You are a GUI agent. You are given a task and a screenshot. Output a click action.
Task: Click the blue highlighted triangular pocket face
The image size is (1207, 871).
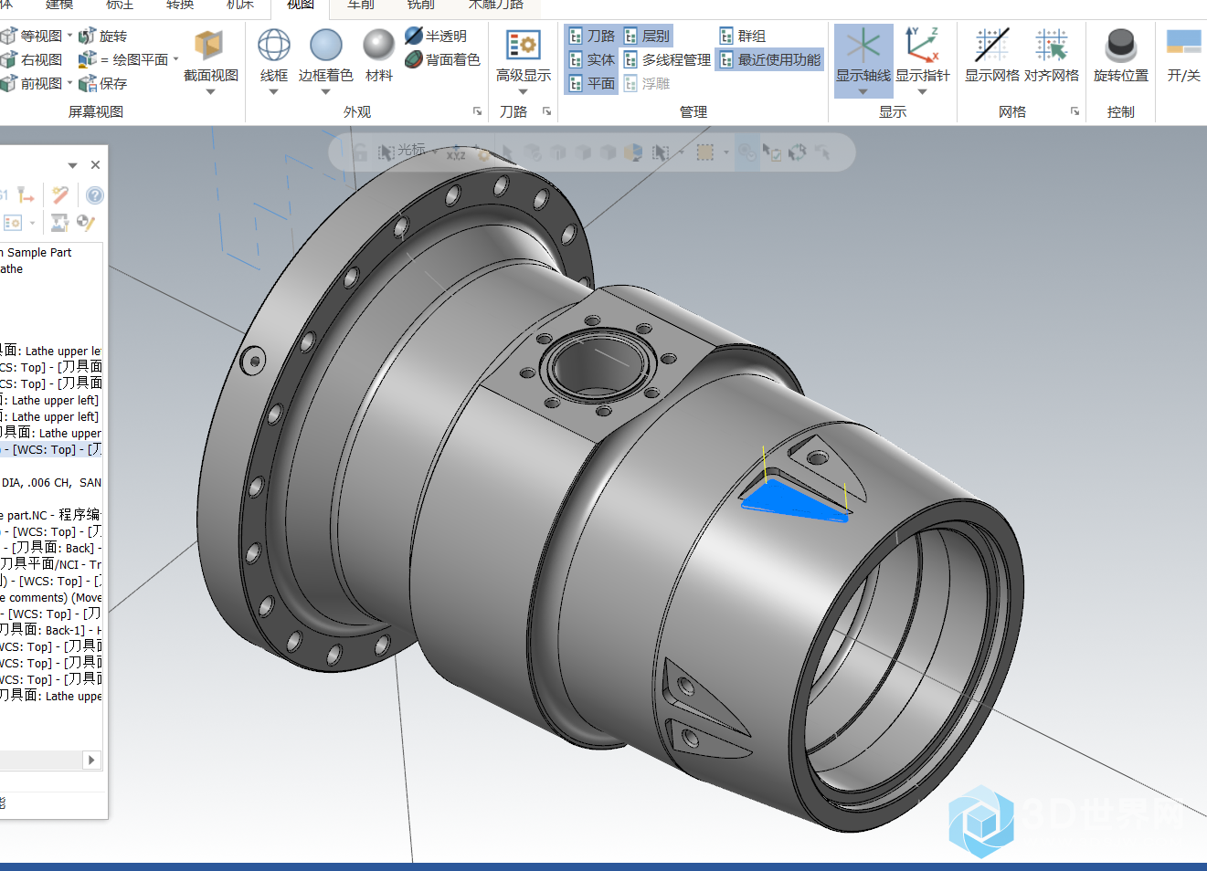coord(793,501)
